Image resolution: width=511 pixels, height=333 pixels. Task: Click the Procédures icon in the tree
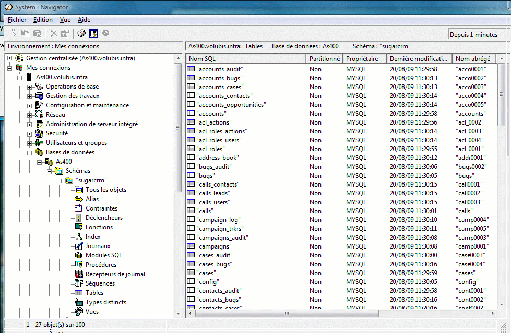79,265
